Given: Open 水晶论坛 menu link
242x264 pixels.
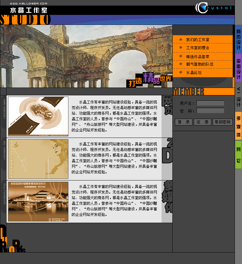Looking at the screenshot, I should [194, 73].
